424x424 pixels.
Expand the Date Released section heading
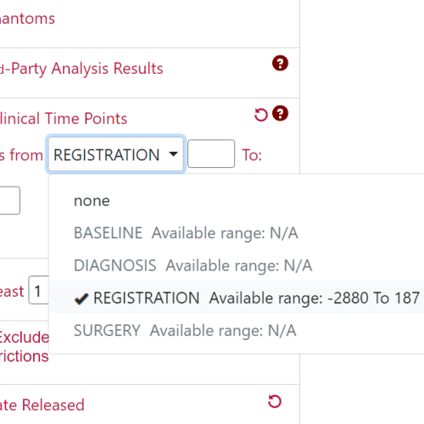[42, 404]
